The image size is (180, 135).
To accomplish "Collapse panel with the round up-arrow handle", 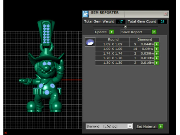I will [x=125, y=27].
